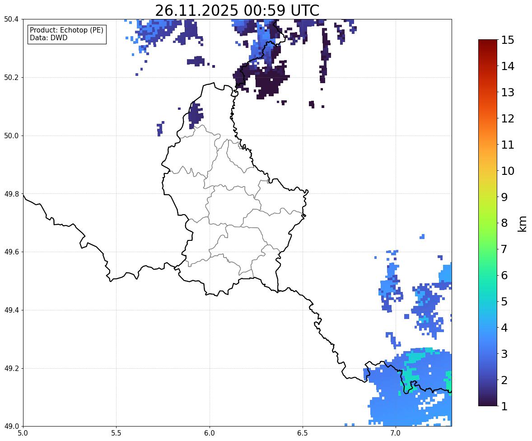Viewport: 532px width, 441px height.
Task: Click the longitude axis label '5.5'
Action: [x=116, y=433]
